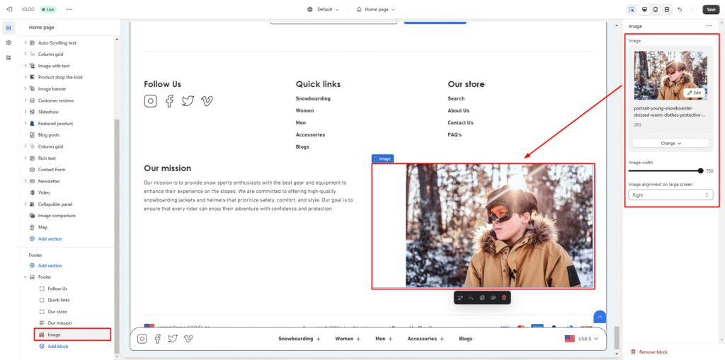Open the Home page template selector
This screenshot has height=360, width=725.
[x=375, y=9]
